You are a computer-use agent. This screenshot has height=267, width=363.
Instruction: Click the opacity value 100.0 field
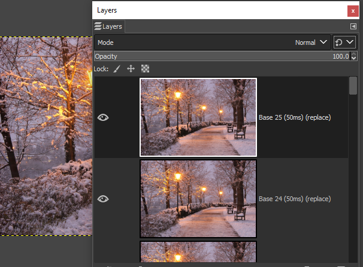click(341, 56)
